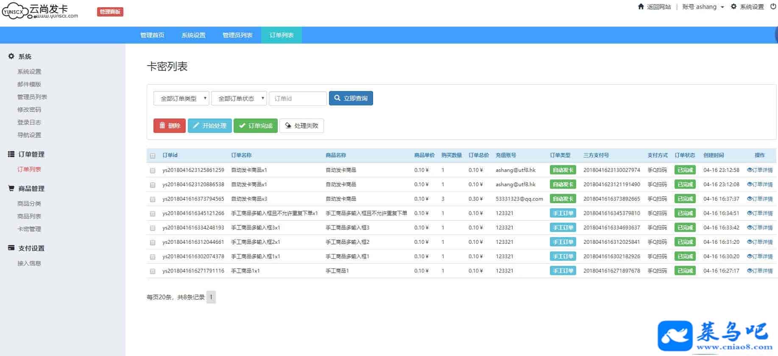Click the 订单id search input field
Screen dimensions: 778x356
(x=298, y=99)
